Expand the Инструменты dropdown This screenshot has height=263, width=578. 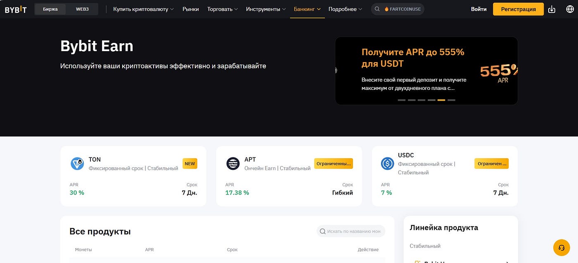[266, 9]
